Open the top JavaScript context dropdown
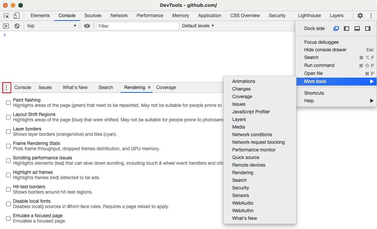Viewport: 377px width, 229px height. coord(52,26)
